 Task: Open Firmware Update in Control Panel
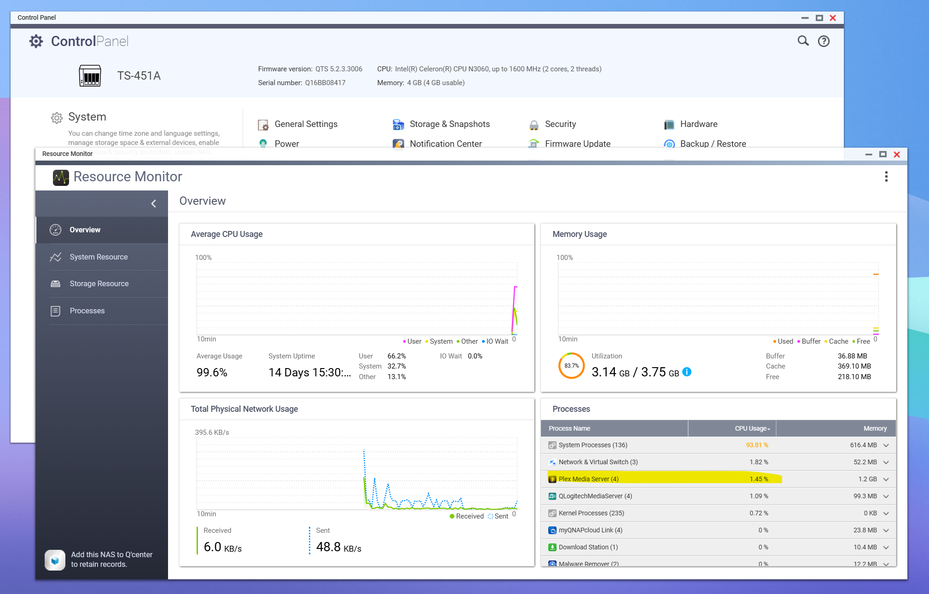(577, 144)
